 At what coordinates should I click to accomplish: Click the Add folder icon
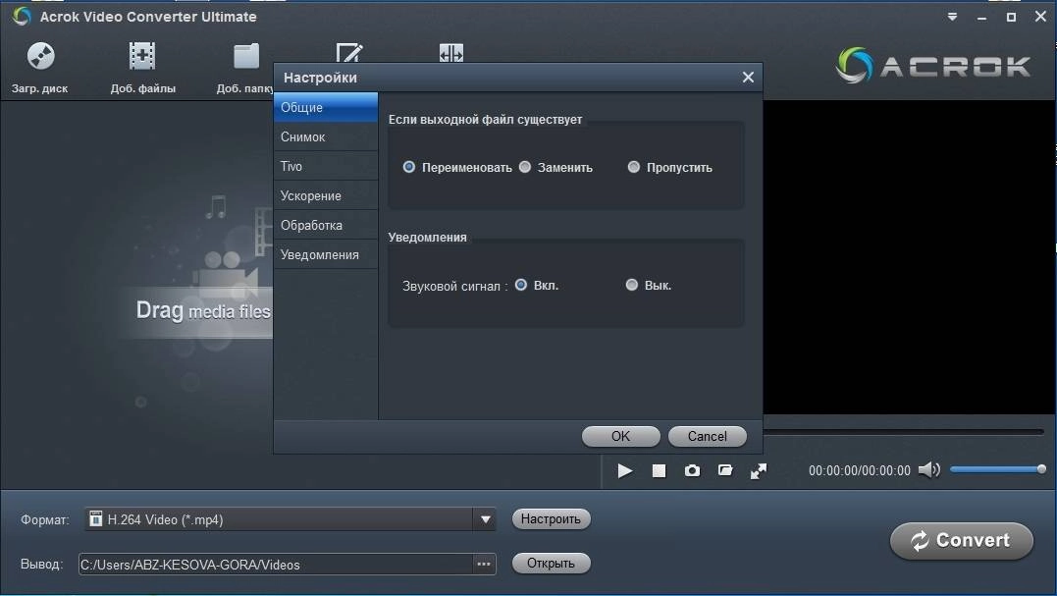(246, 56)
